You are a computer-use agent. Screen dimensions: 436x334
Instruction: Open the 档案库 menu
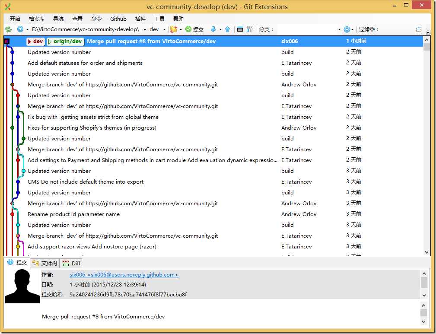(36, 19)
